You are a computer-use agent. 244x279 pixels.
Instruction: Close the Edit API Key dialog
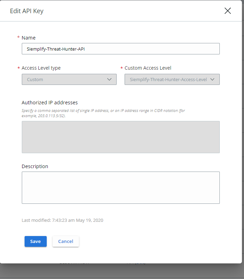point(227,11)
